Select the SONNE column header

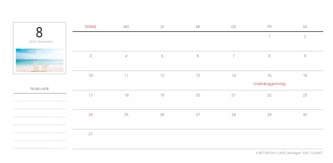tap(91, 27)
